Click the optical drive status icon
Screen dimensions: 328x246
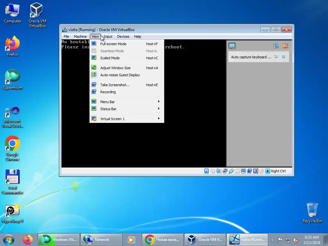pyautogui.click(x=213, y=171)
